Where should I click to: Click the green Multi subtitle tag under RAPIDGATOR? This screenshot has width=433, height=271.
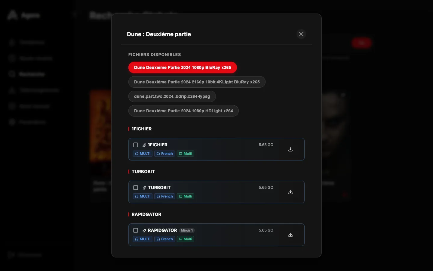click(186, 239)
